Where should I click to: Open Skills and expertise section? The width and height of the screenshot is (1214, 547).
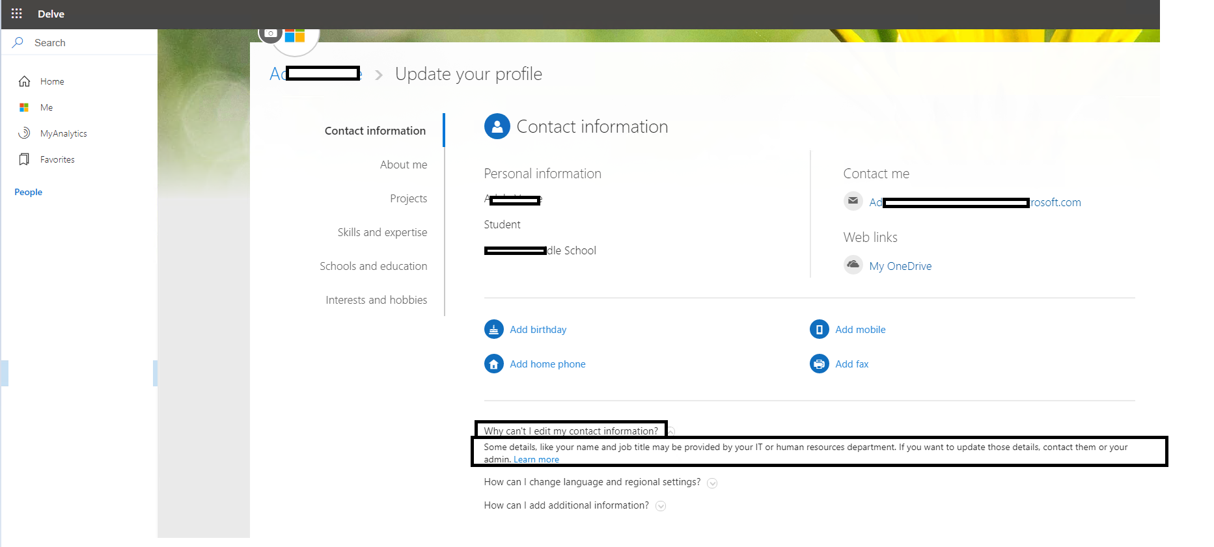382,232
